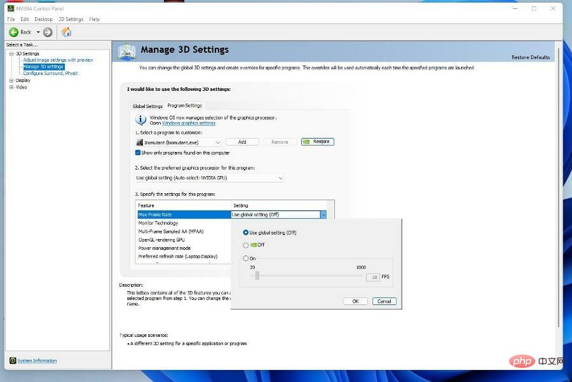Open the Home icon in toolbar
The height and width of the screenshot is (382, 572).
[66, 32]
